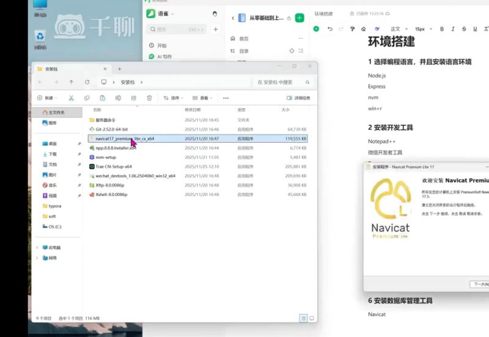Go up one folder level in Explorer
This screenshot has height=337, width=489.
tap(72, 82)
